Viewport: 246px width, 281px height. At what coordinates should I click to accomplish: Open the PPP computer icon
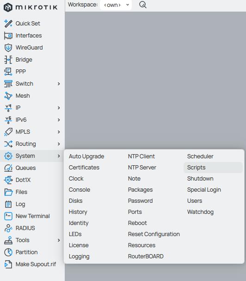tap(8, 71)
